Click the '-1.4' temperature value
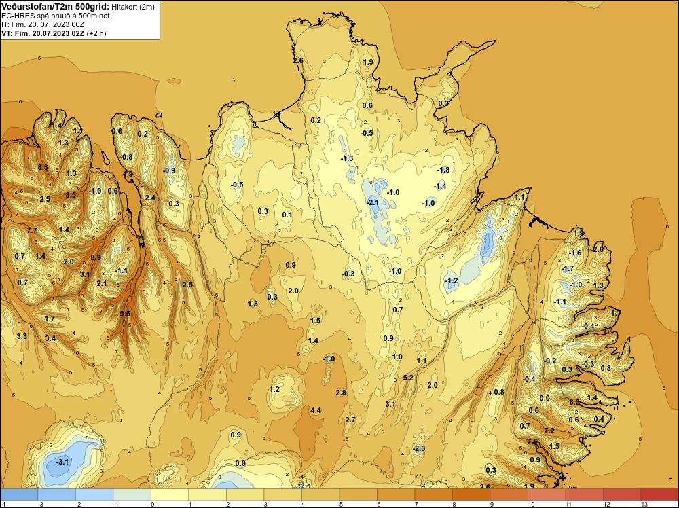This screenshot has height=508, width=679. [440, 186]
